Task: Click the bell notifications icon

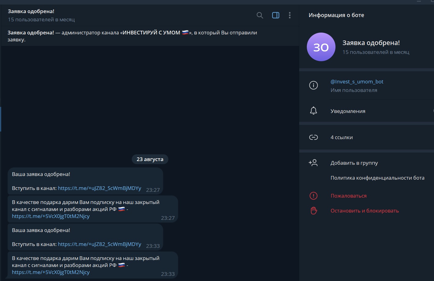Action: pos(314,111)
